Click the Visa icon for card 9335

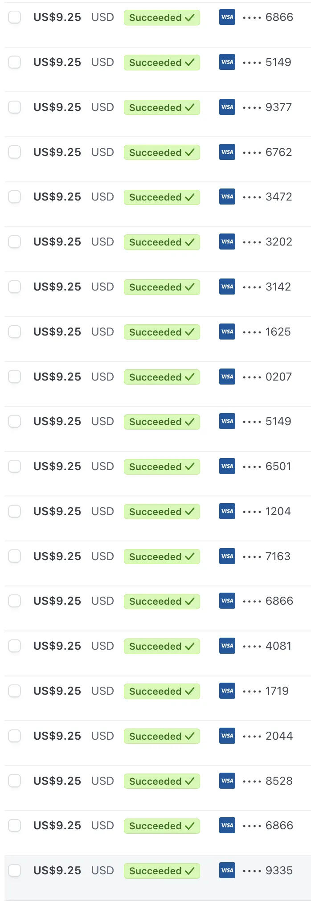227,870
